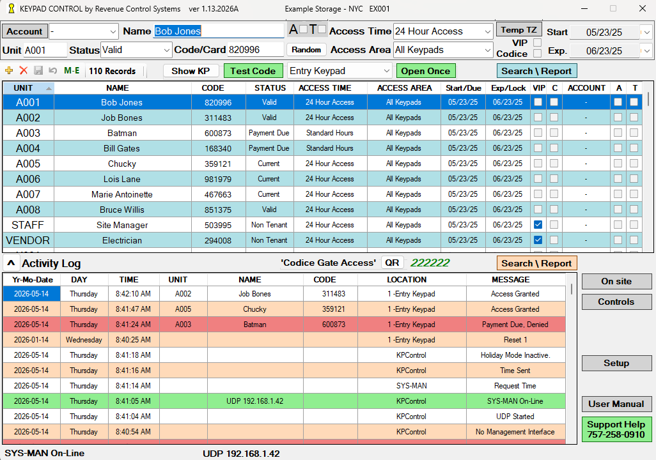Click the On site button
Image resolution: width=656 pixels, height=460 pixels.
(616, 282)
